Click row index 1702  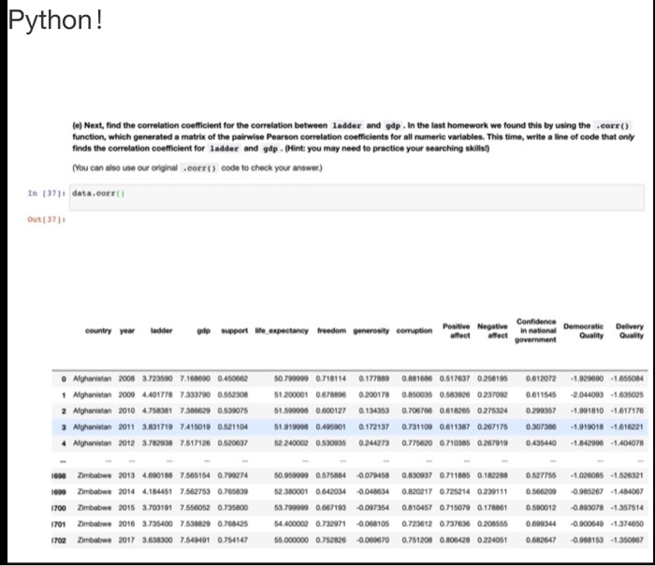click(59, 540)
